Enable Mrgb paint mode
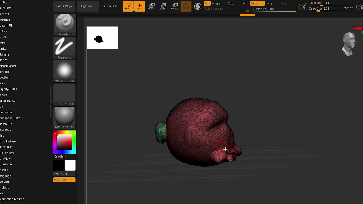The height and width of the screenshot is (204, 363). (216, 3)
